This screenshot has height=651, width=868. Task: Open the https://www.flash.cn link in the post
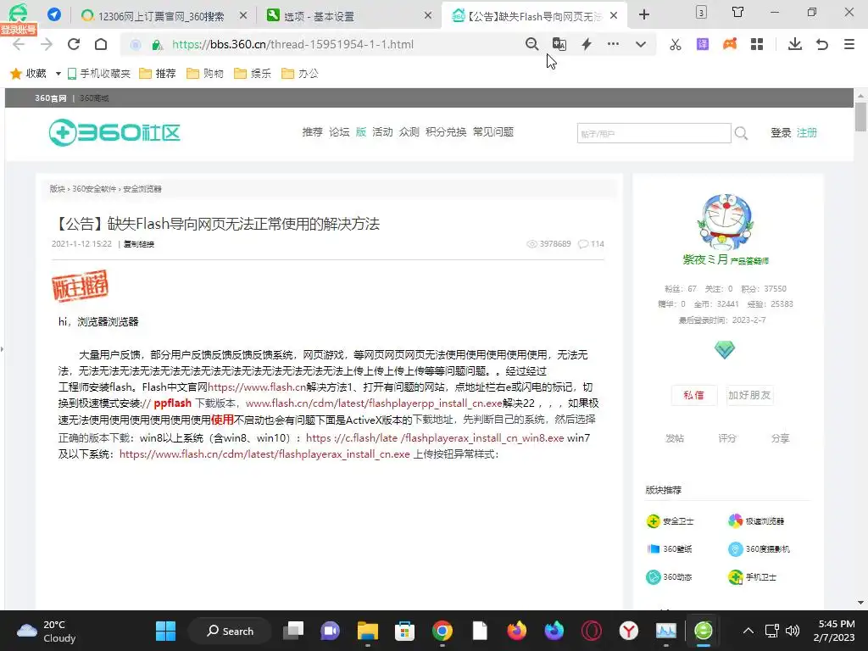coord(257,387)
